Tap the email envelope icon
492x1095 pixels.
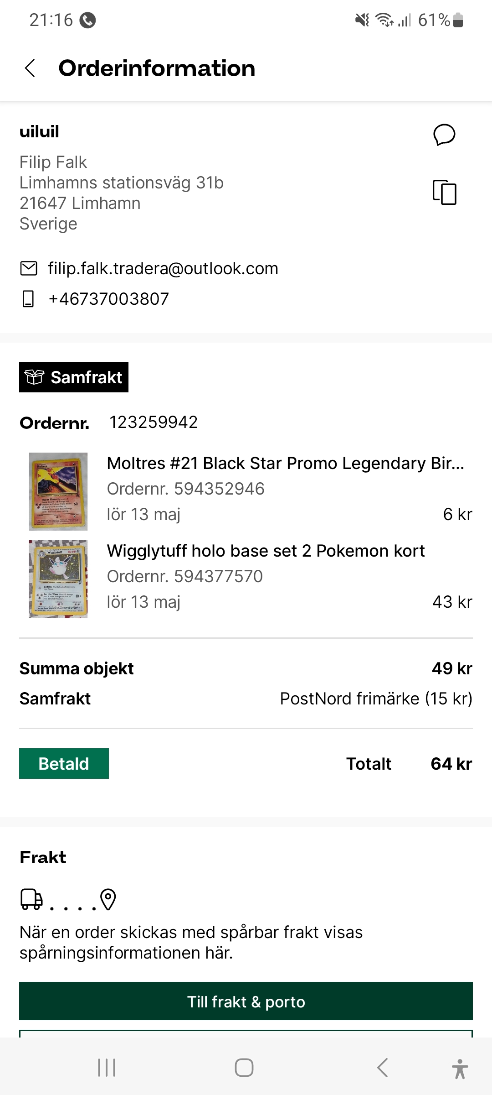pyautogui.click(x=29, y=268)
